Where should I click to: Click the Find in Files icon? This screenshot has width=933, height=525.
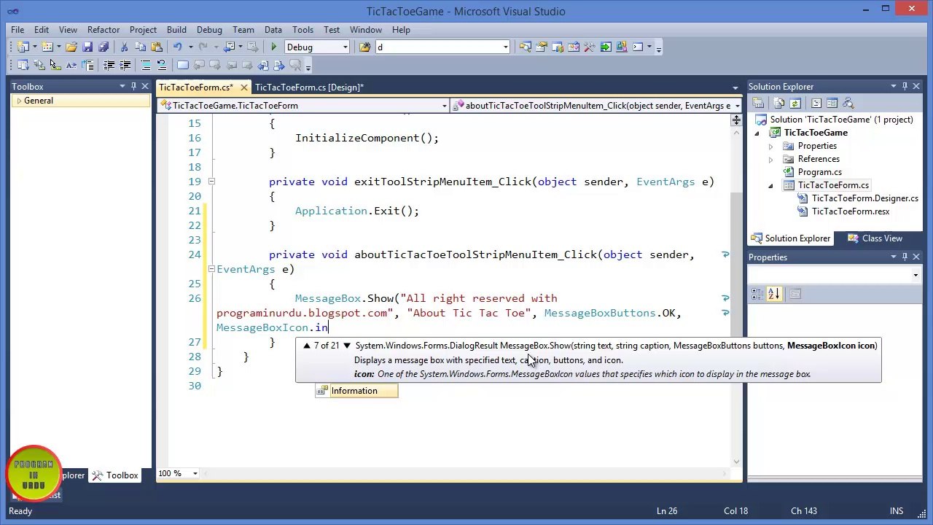point(364,47)
